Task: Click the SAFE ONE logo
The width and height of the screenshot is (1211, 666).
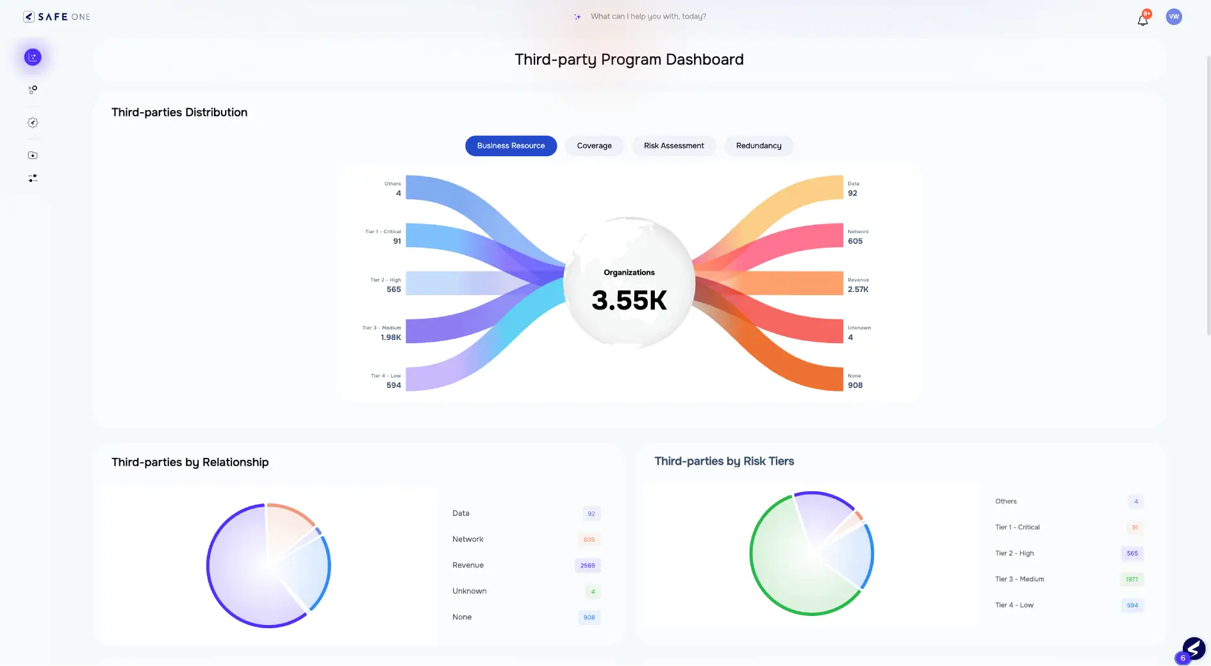Action: tap(57, 17)
